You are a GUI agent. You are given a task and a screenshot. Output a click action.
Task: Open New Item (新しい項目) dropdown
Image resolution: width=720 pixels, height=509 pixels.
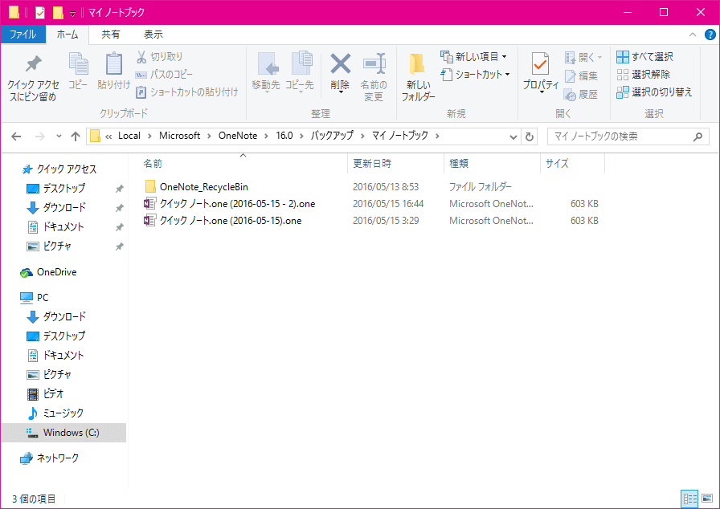click(474, 57)
